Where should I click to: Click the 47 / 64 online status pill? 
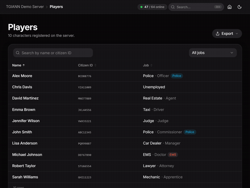[152, 7]
